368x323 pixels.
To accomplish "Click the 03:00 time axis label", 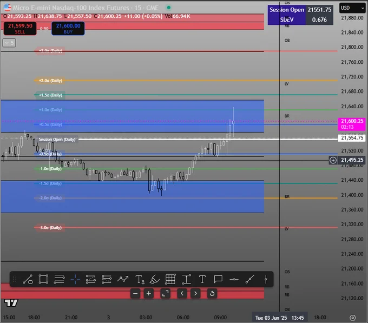I will click(x=146, y=318).
